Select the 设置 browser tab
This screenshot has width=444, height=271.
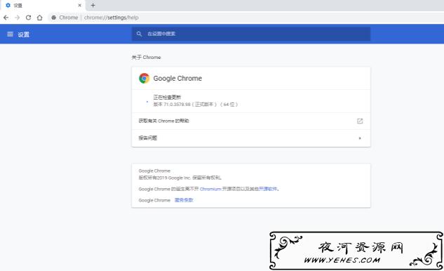pyautogui.click(x=43, y=6)
